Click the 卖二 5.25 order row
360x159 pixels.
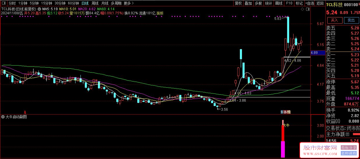click(x=343, y=44)
